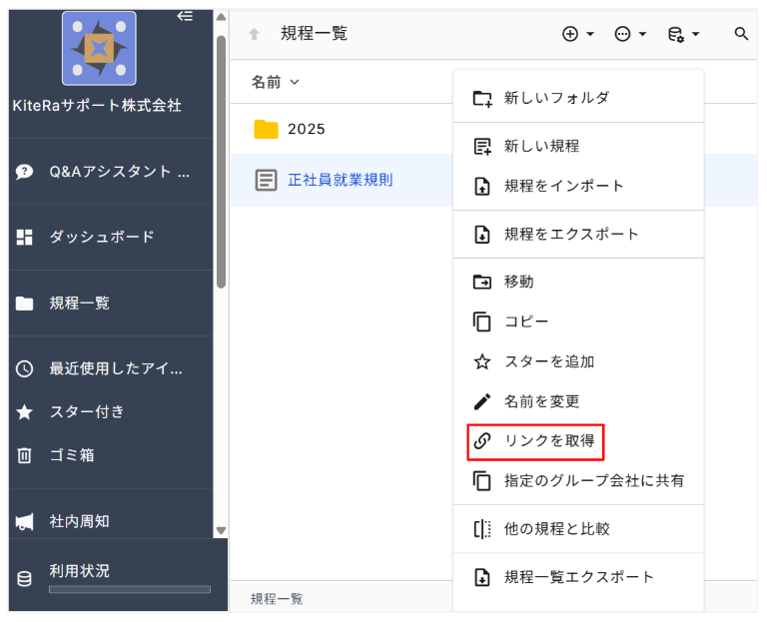Click the ダッシュボード grid icon
767x622 pixels.
pyautogui.click(x=24, y=238)
